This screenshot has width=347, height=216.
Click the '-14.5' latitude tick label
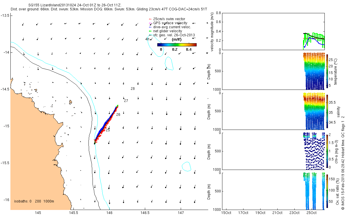pos(5,89)
